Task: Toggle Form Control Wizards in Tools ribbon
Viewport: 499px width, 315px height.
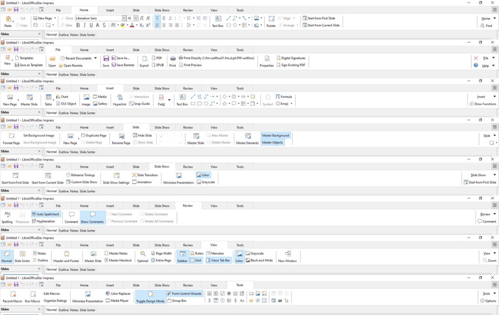Action: [184, 293]
